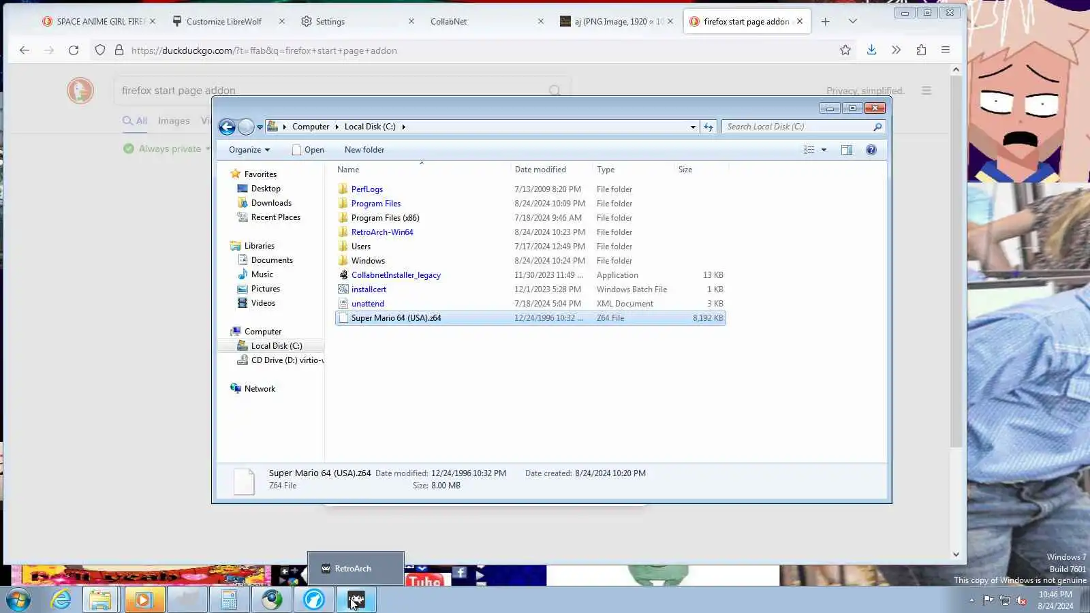This screenshot has height=613, width=1090.
Task: Select Recent Places in Favorites
Action: (275, 217)
